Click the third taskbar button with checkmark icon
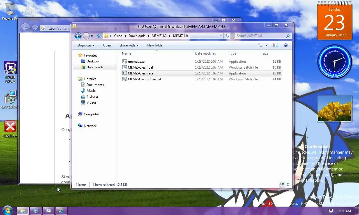359x215 pixels. point(49,211)
